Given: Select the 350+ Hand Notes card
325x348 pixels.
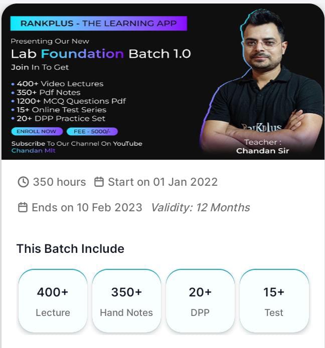Looking at the screenshot, I should 126,301.
